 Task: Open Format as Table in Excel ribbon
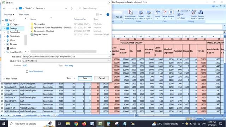[x=141, y=14]
